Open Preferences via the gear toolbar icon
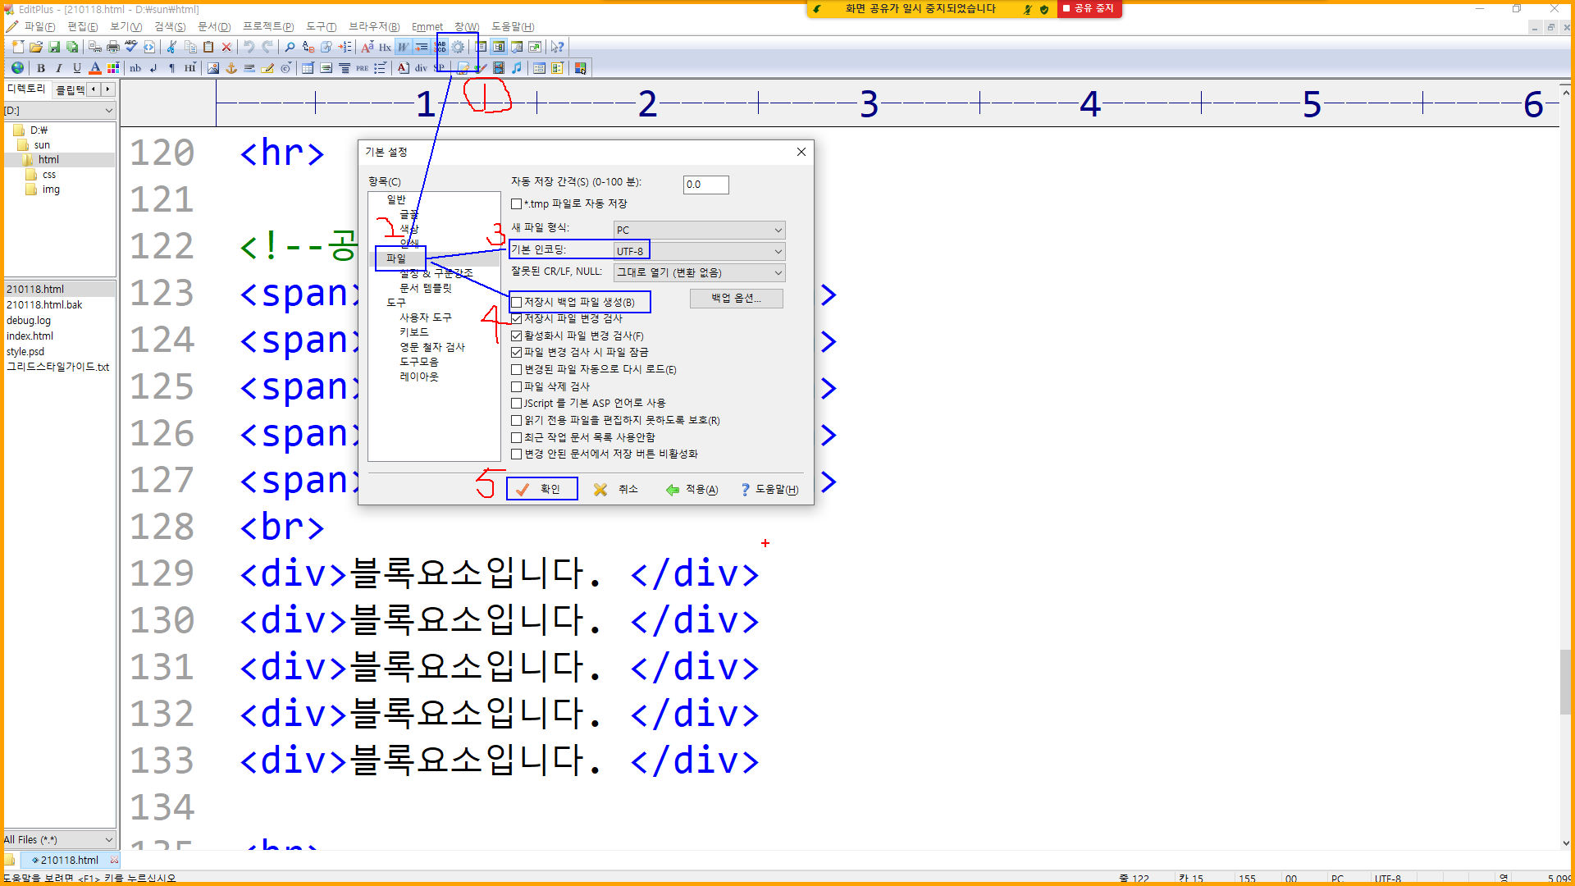This screenshot has width=1575, height=886. coord(459,47)
